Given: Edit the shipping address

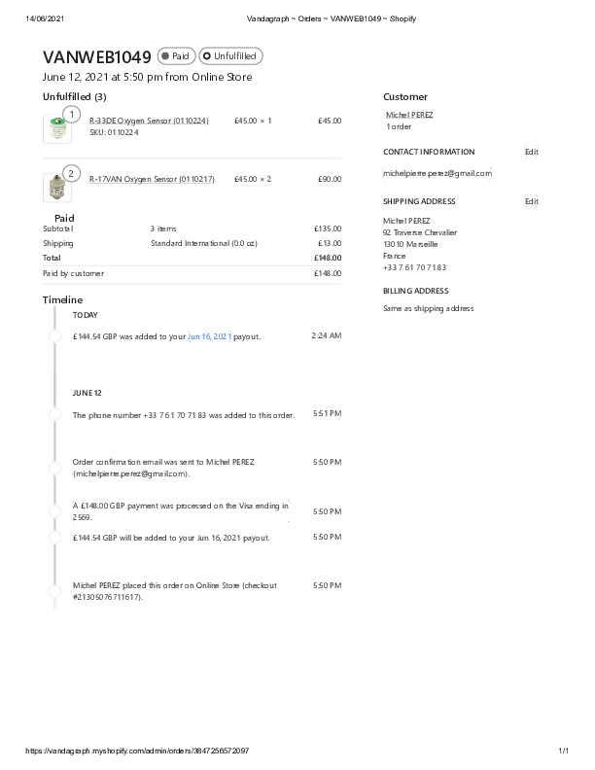Looking at the screenshot, I should [531, 201].
